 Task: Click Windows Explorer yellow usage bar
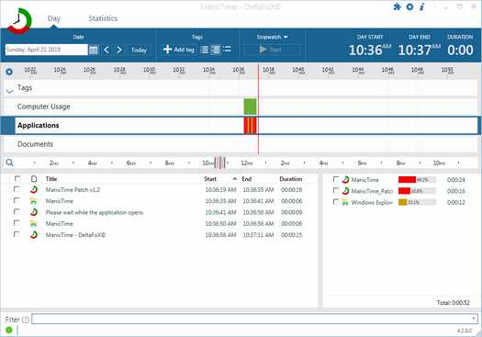tap(403, 202)
